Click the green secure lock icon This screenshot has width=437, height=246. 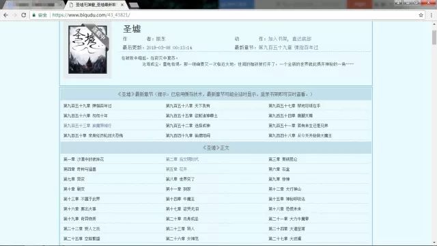[34, 15]
